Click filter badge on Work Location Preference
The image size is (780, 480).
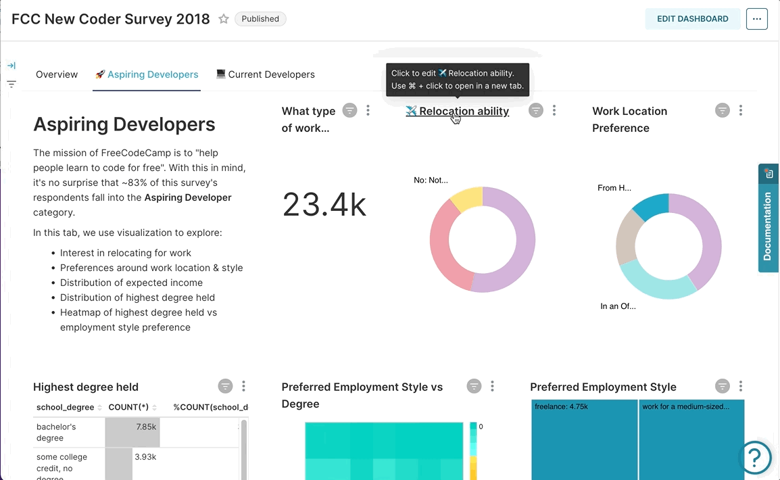coord(723,110)
